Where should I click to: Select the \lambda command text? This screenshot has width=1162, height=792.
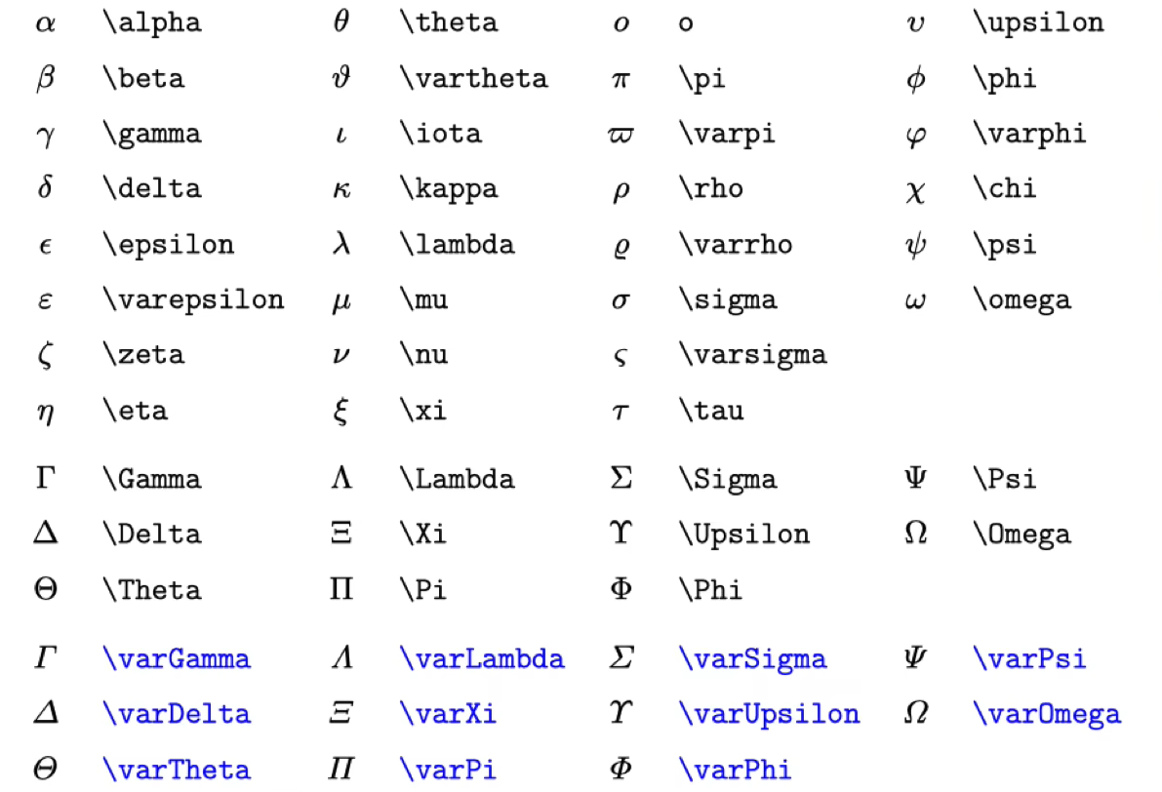(457, 245)
